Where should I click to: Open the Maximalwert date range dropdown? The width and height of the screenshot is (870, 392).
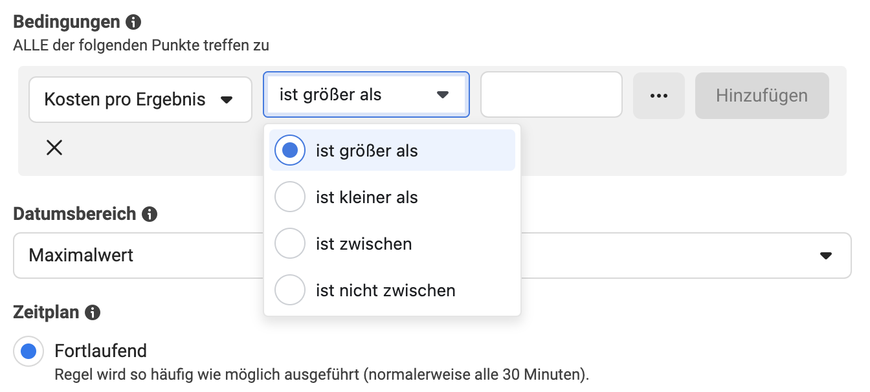[432, 256]
